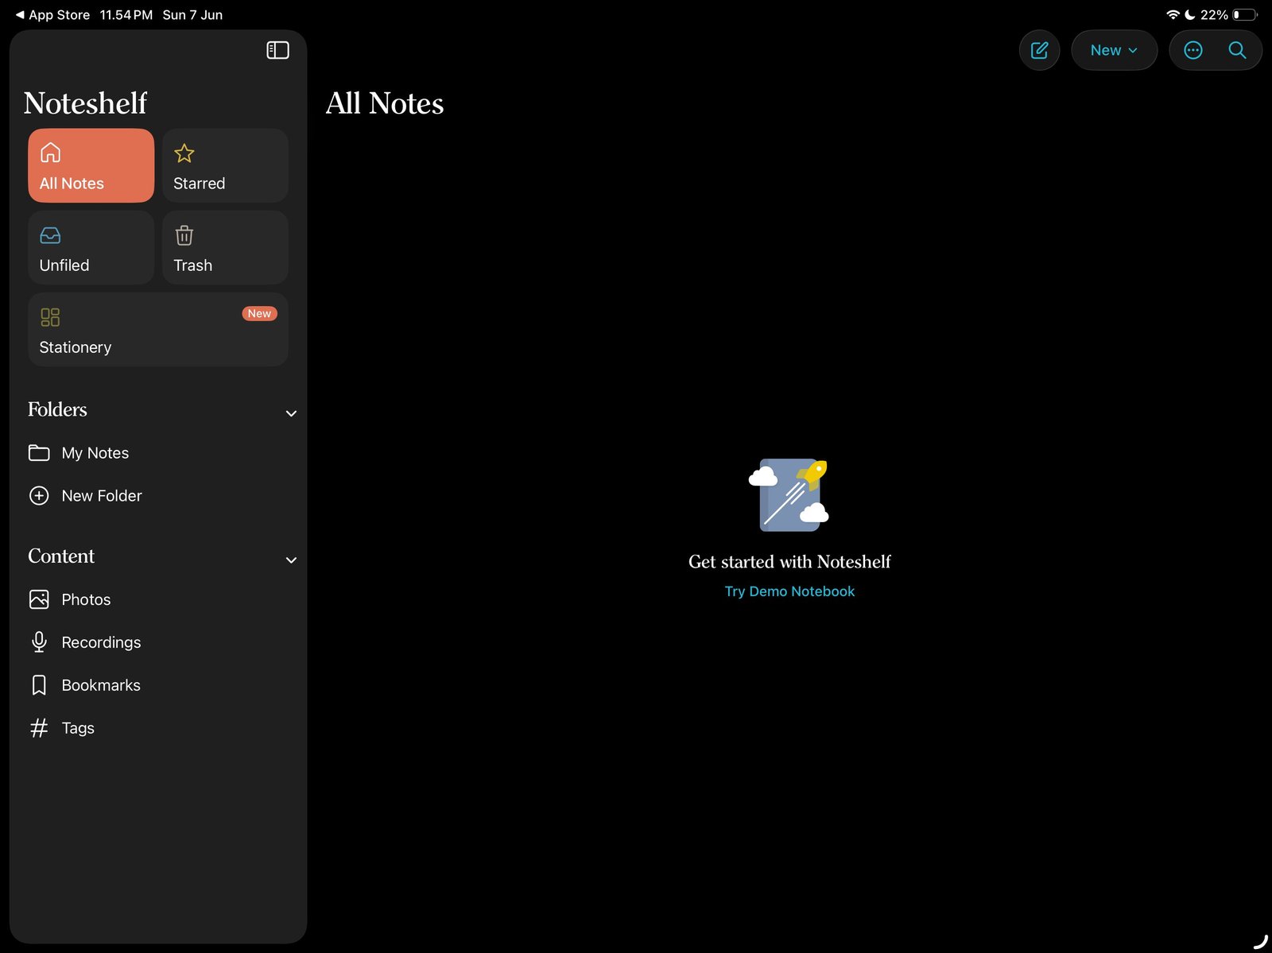Click Try Demo Notebook link
Screen dimensions: 1272x953
[x=789, y=591]
